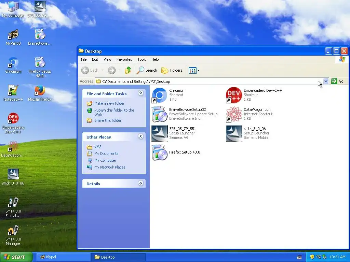Open the Views dropdown in toolbar
This screenshot has height=262, width=350.
(x=194, y=70)
